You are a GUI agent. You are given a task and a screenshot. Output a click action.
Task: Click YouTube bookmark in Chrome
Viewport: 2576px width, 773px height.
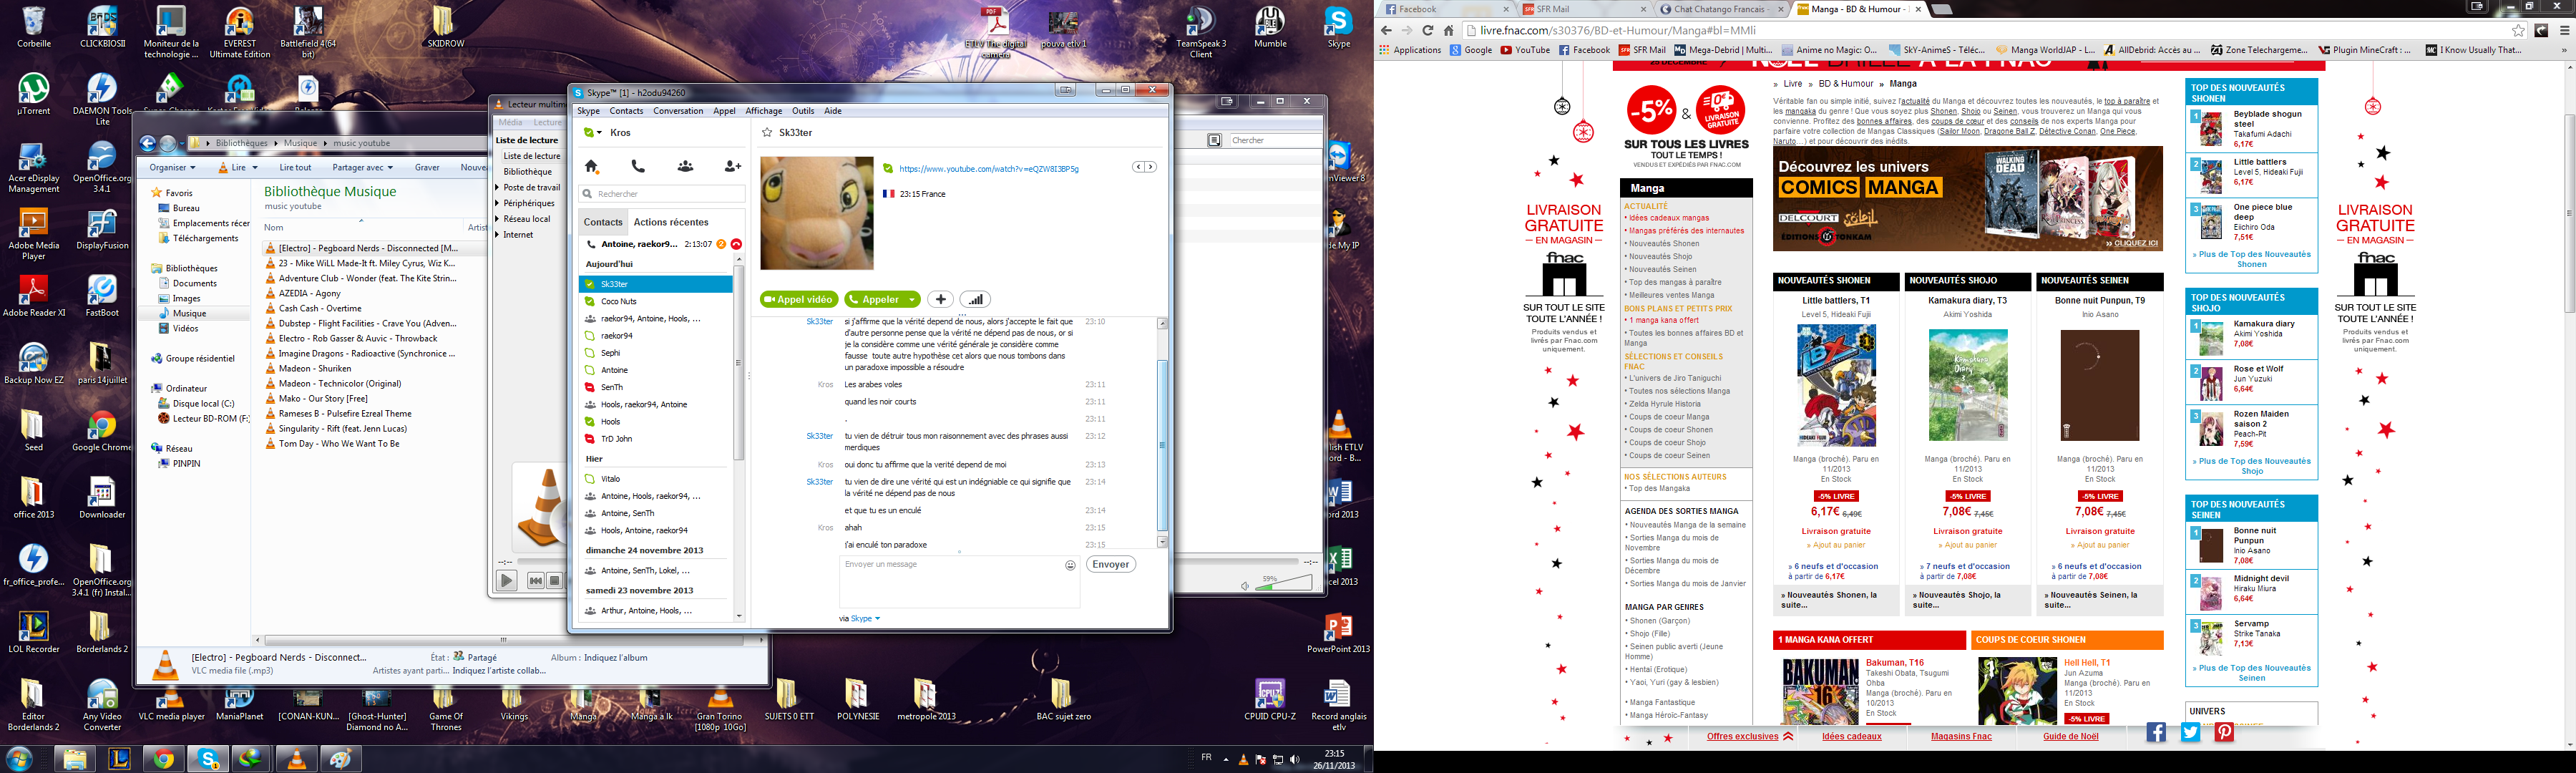click(x=1525, y=50)
